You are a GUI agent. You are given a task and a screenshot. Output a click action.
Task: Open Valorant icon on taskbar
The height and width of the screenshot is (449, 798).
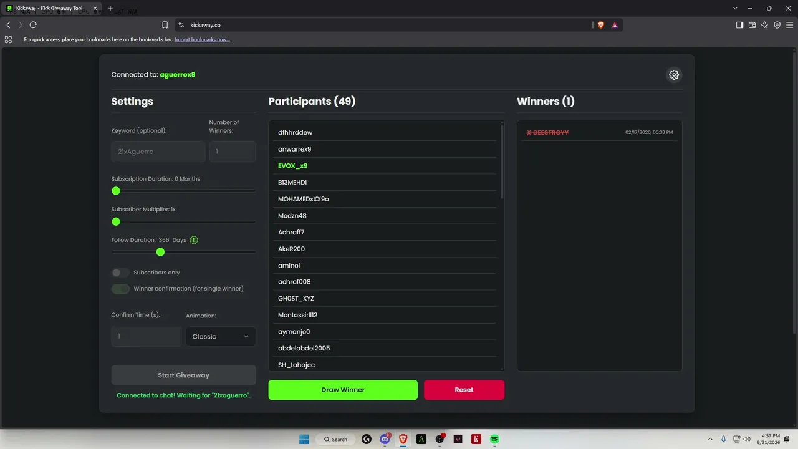tap(458, 439)
